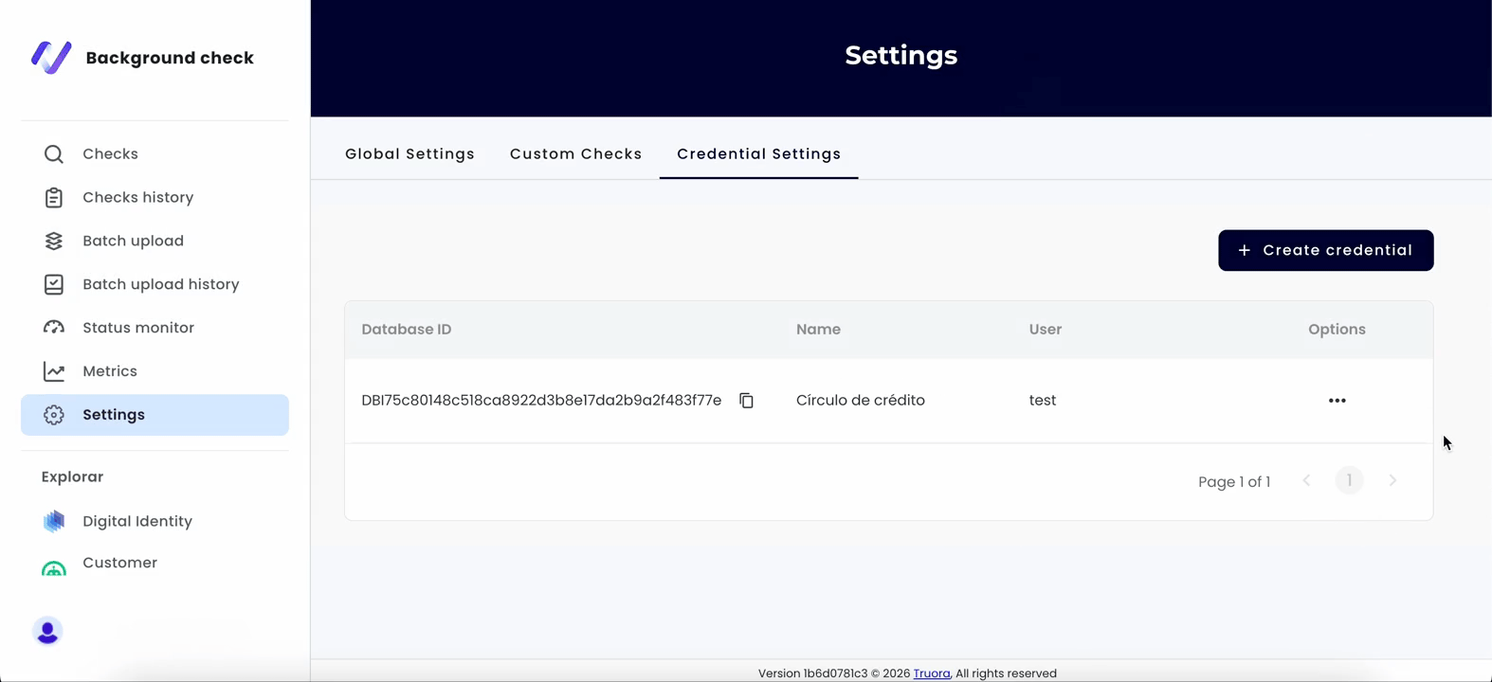
Task: Click the Batch upload history icon
Action: click(x=54, y=284)
